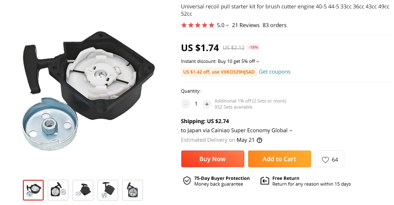The width and height of the screenshot is (394, 205).
Task: Click the Buy Now button
Action: pos(212,159)
